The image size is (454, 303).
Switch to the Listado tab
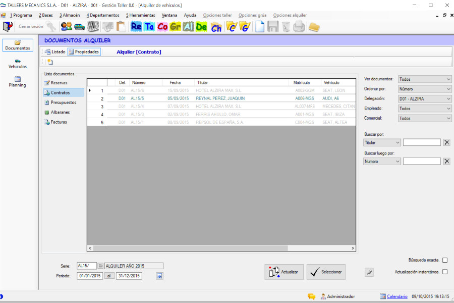click(x=55, y=52)
